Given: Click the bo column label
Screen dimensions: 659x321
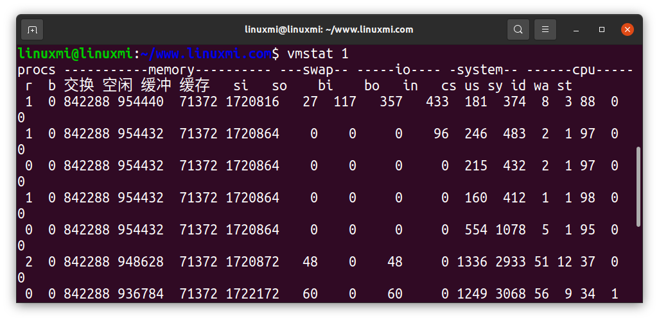Looking at the screenshot, I should coord(372,86).
